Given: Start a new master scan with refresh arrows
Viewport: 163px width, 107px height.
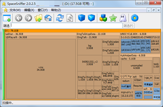Looking at the screenshot, I should pos(60,18).
